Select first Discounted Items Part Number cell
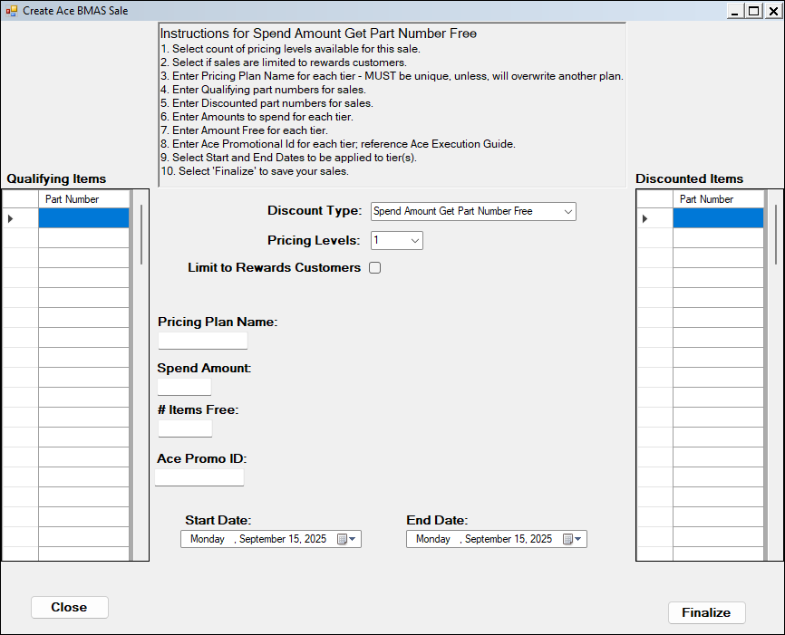Image resolution: width=785 pixels, height=635 pixels. tap(718, 218)
